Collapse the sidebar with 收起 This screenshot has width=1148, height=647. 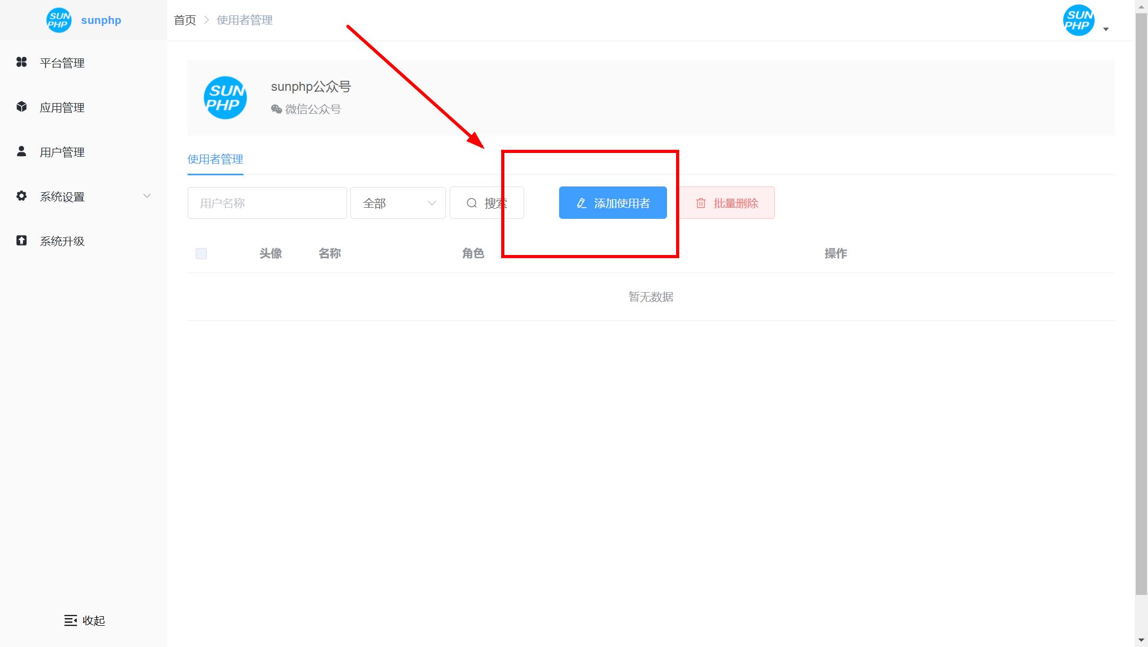[x=85, y=620]
